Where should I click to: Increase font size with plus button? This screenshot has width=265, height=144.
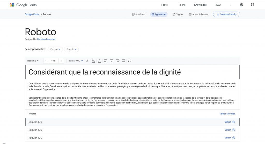coord(61,61)
